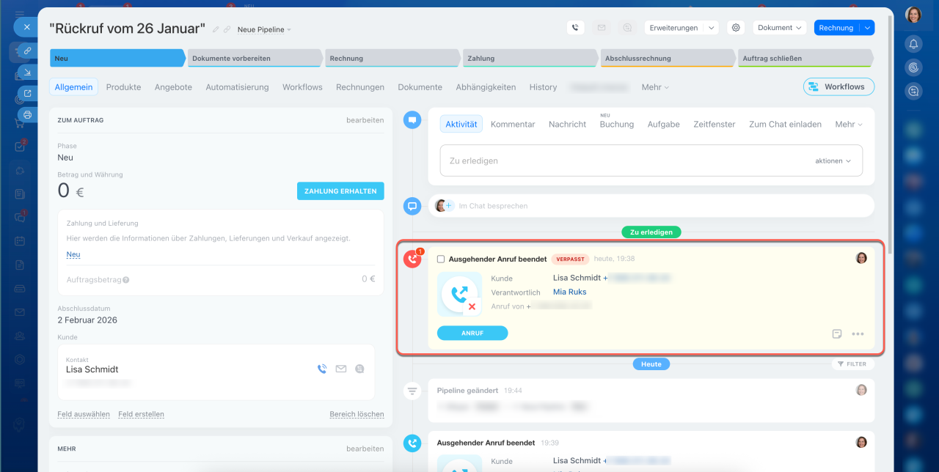Open note icon on missed call card
The image size is (939, 472).
(837, 334)
